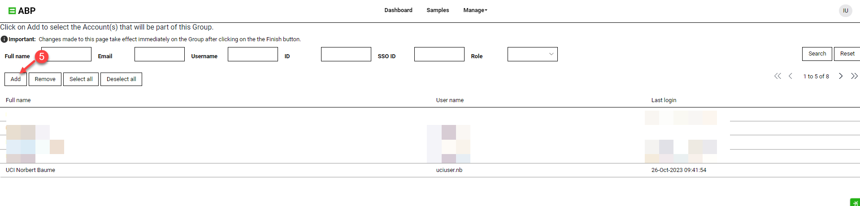Go to first page of results
The width and height of the screenshot is (860, 206).
777,76
